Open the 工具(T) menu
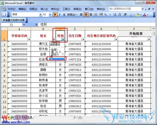The image size is (157, 125). pyautogui.click(x=66, y=9)
